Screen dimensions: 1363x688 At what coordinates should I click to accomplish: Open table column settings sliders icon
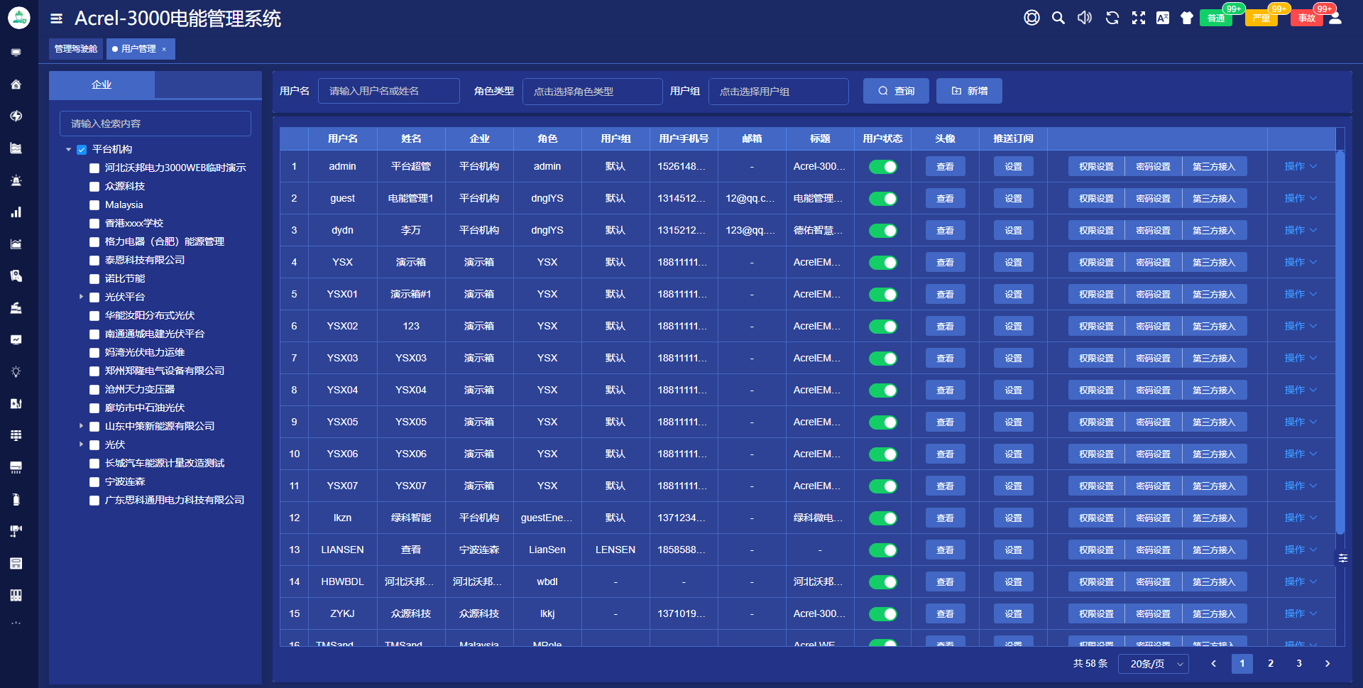coord(1343,558)
